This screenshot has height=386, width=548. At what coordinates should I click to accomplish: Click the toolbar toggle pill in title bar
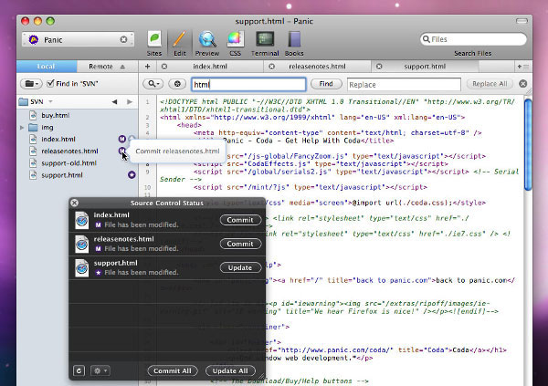click(x=522, y=21)
